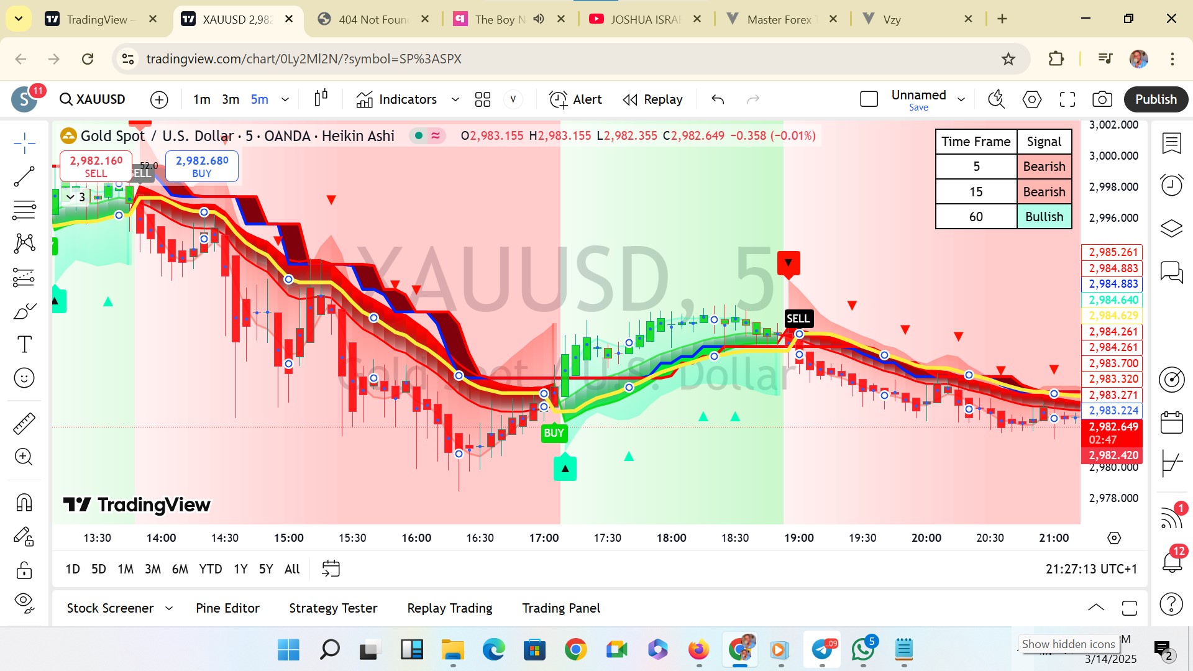Expand the Stock Screener dropdown

coord(169,608)
